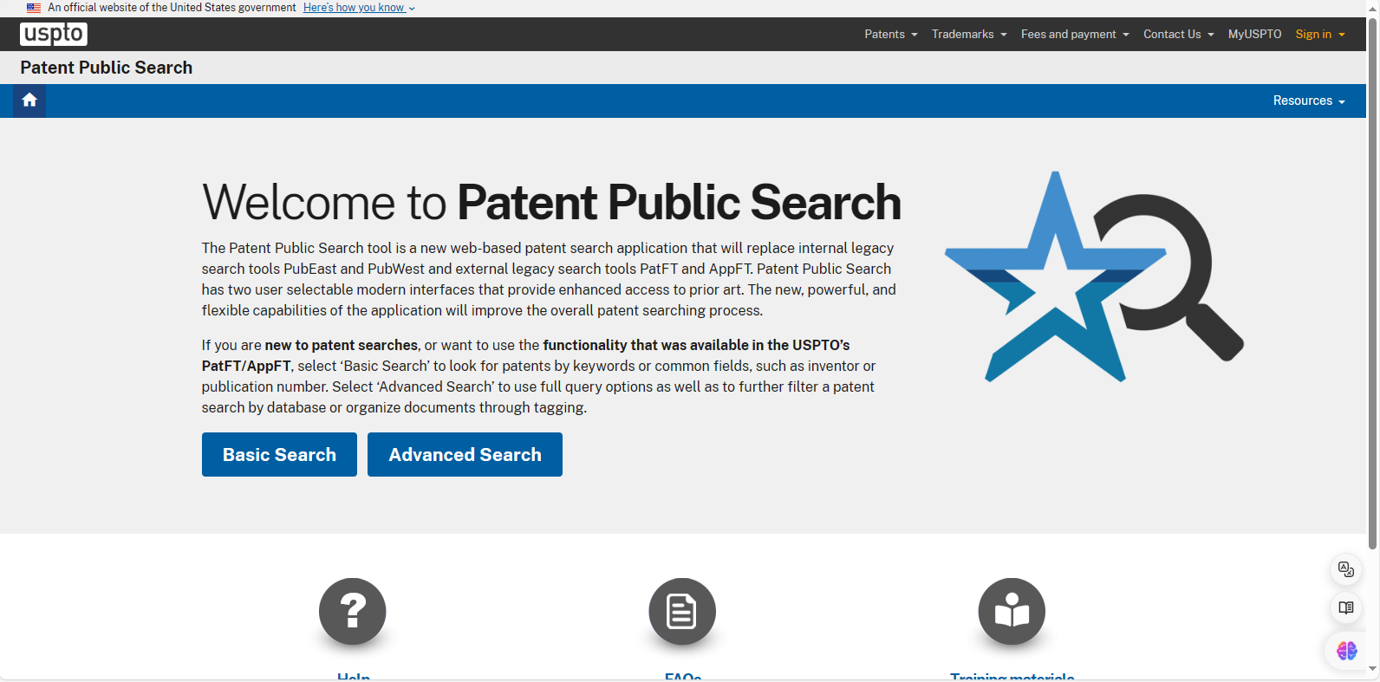Click the colorful brain assistant icon

1346,651
